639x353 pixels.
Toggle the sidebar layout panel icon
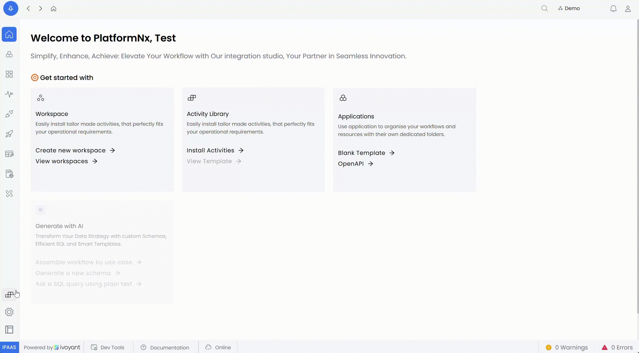(9, 330)
